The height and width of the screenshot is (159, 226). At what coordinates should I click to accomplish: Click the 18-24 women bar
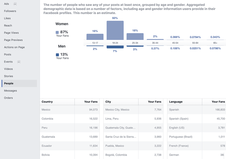[x=115, y=30]
